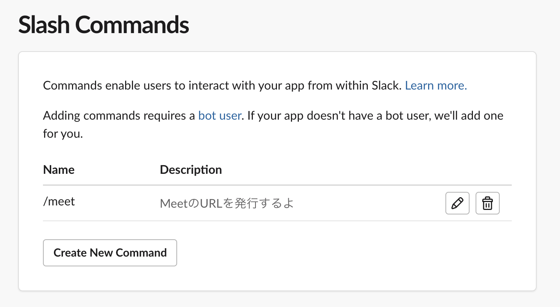Click the Description column header
This screenshot has width=560, height=307.
[x=191, y=170]
